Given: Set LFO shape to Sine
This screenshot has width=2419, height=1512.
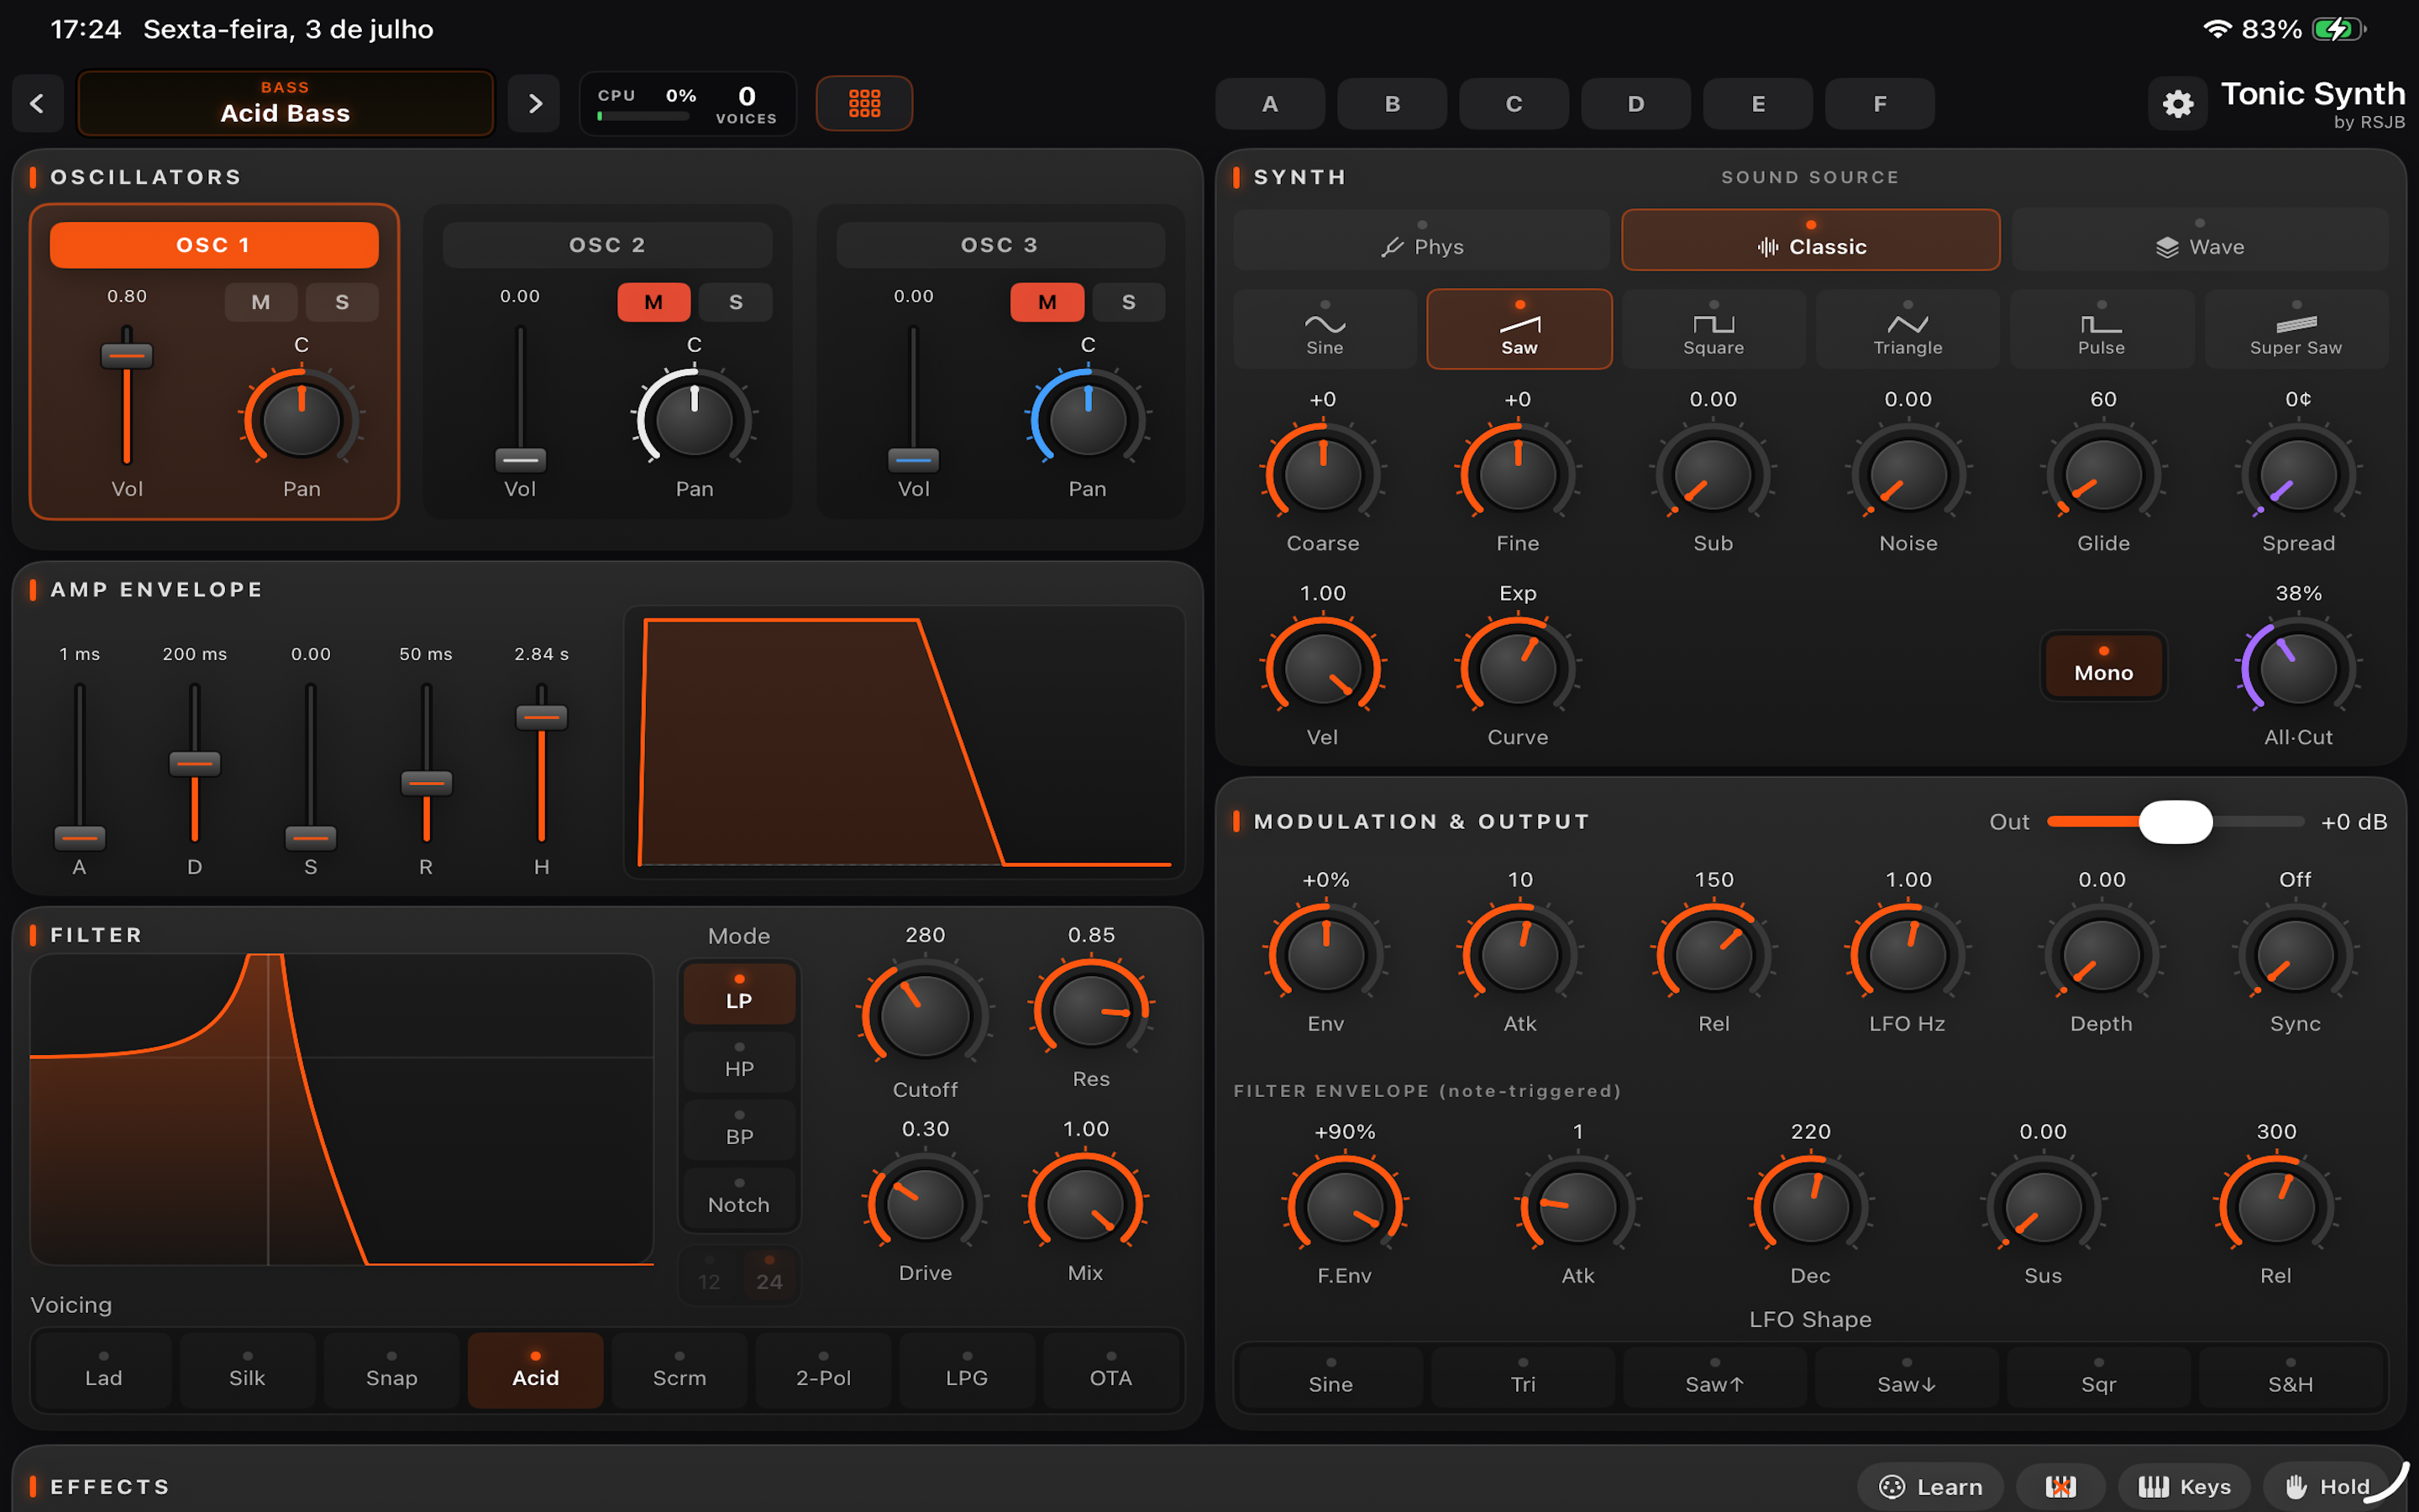Looking at the screenshot, I should click(1330, 1377).
